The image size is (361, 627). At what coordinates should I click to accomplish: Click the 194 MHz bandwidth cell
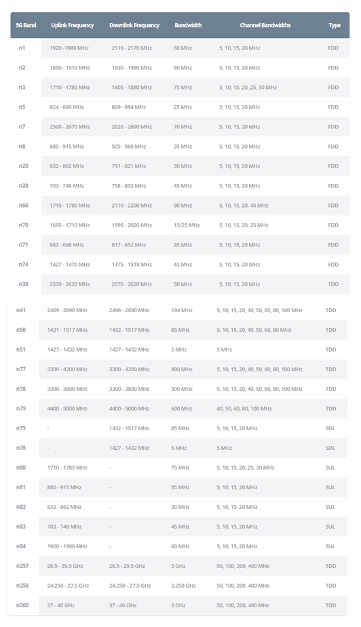[x=181, y=310]
